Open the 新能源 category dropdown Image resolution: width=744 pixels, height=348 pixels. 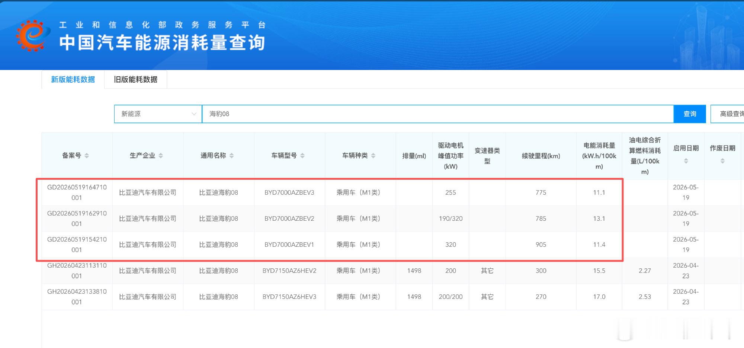158,114
